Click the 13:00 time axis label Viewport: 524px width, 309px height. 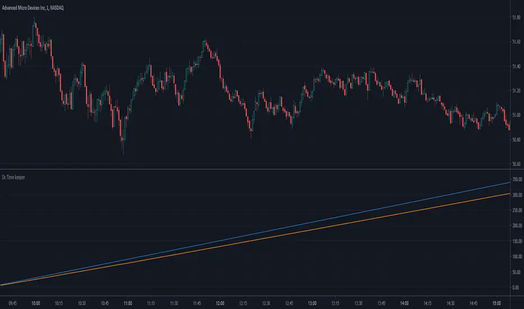tap(312, 303)
